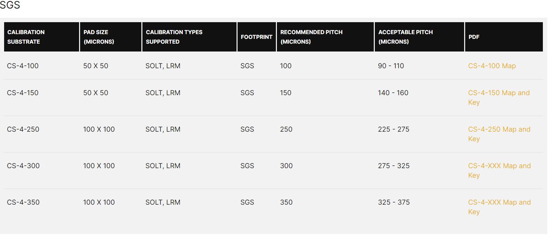Open the CS-4-250 Map and Key link
The image size is (548, 235).
click(x=499, y=130)
